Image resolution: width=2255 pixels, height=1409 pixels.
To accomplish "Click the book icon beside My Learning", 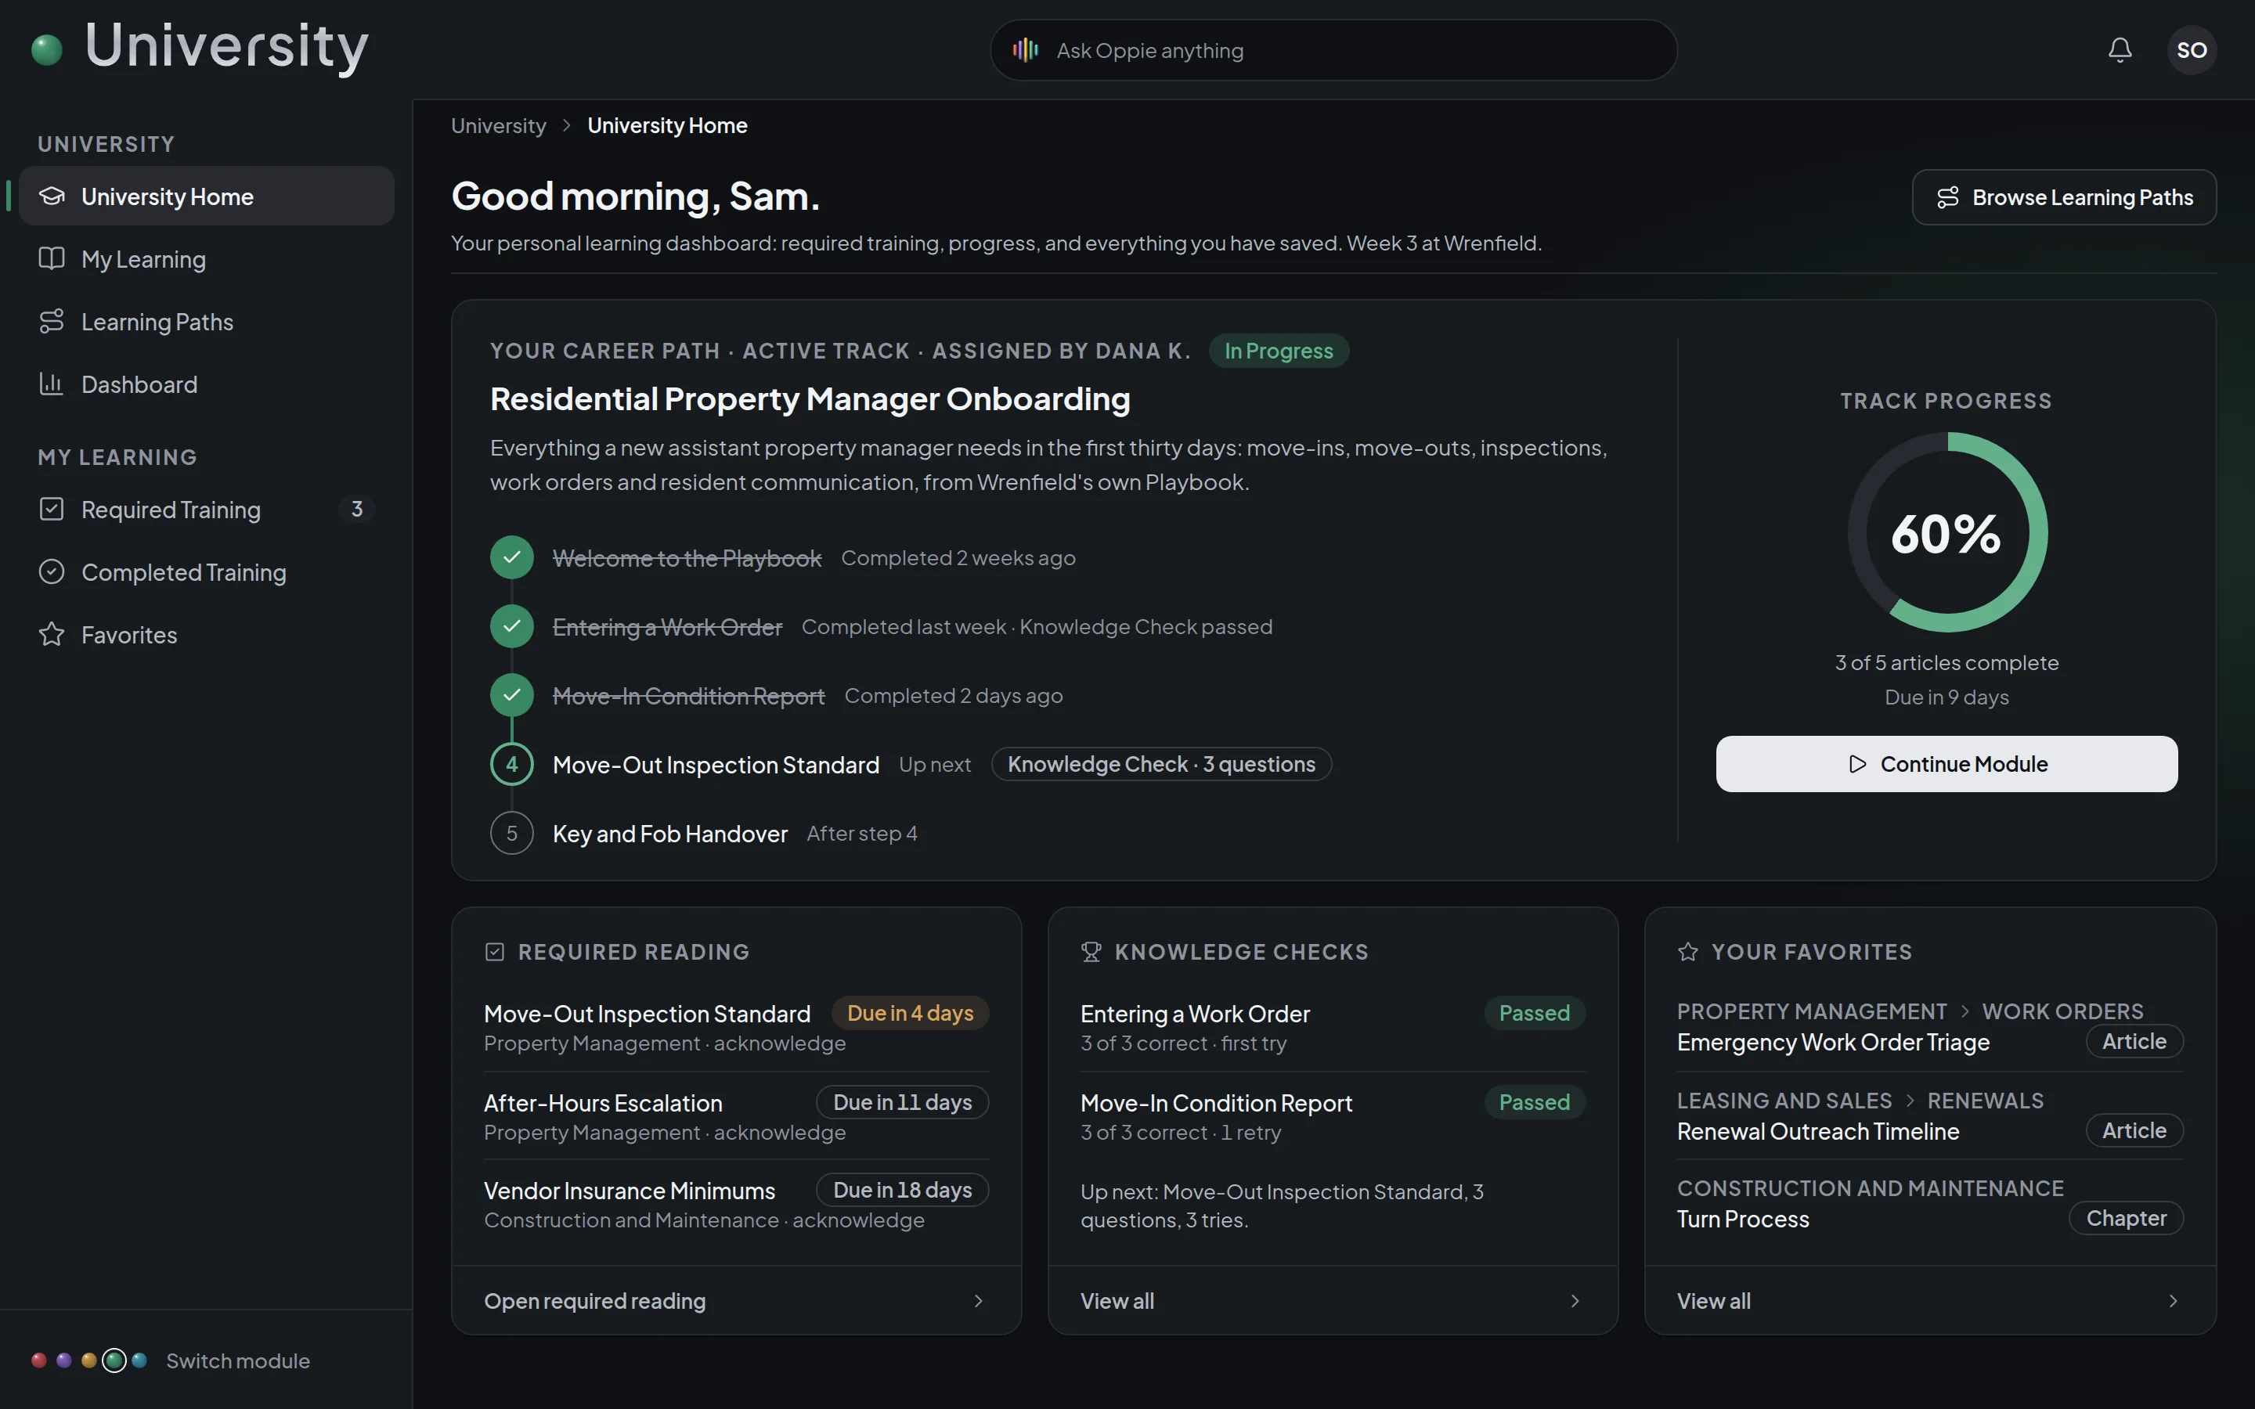I will pos(52,258).
